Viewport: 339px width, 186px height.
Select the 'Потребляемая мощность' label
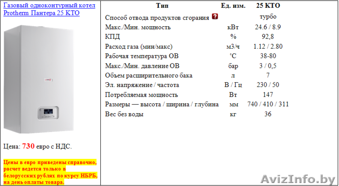pos(142,95)
